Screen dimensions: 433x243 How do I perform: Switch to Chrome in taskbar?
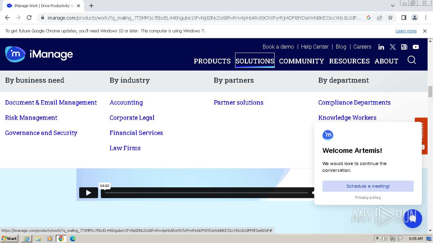click(61, 239)
